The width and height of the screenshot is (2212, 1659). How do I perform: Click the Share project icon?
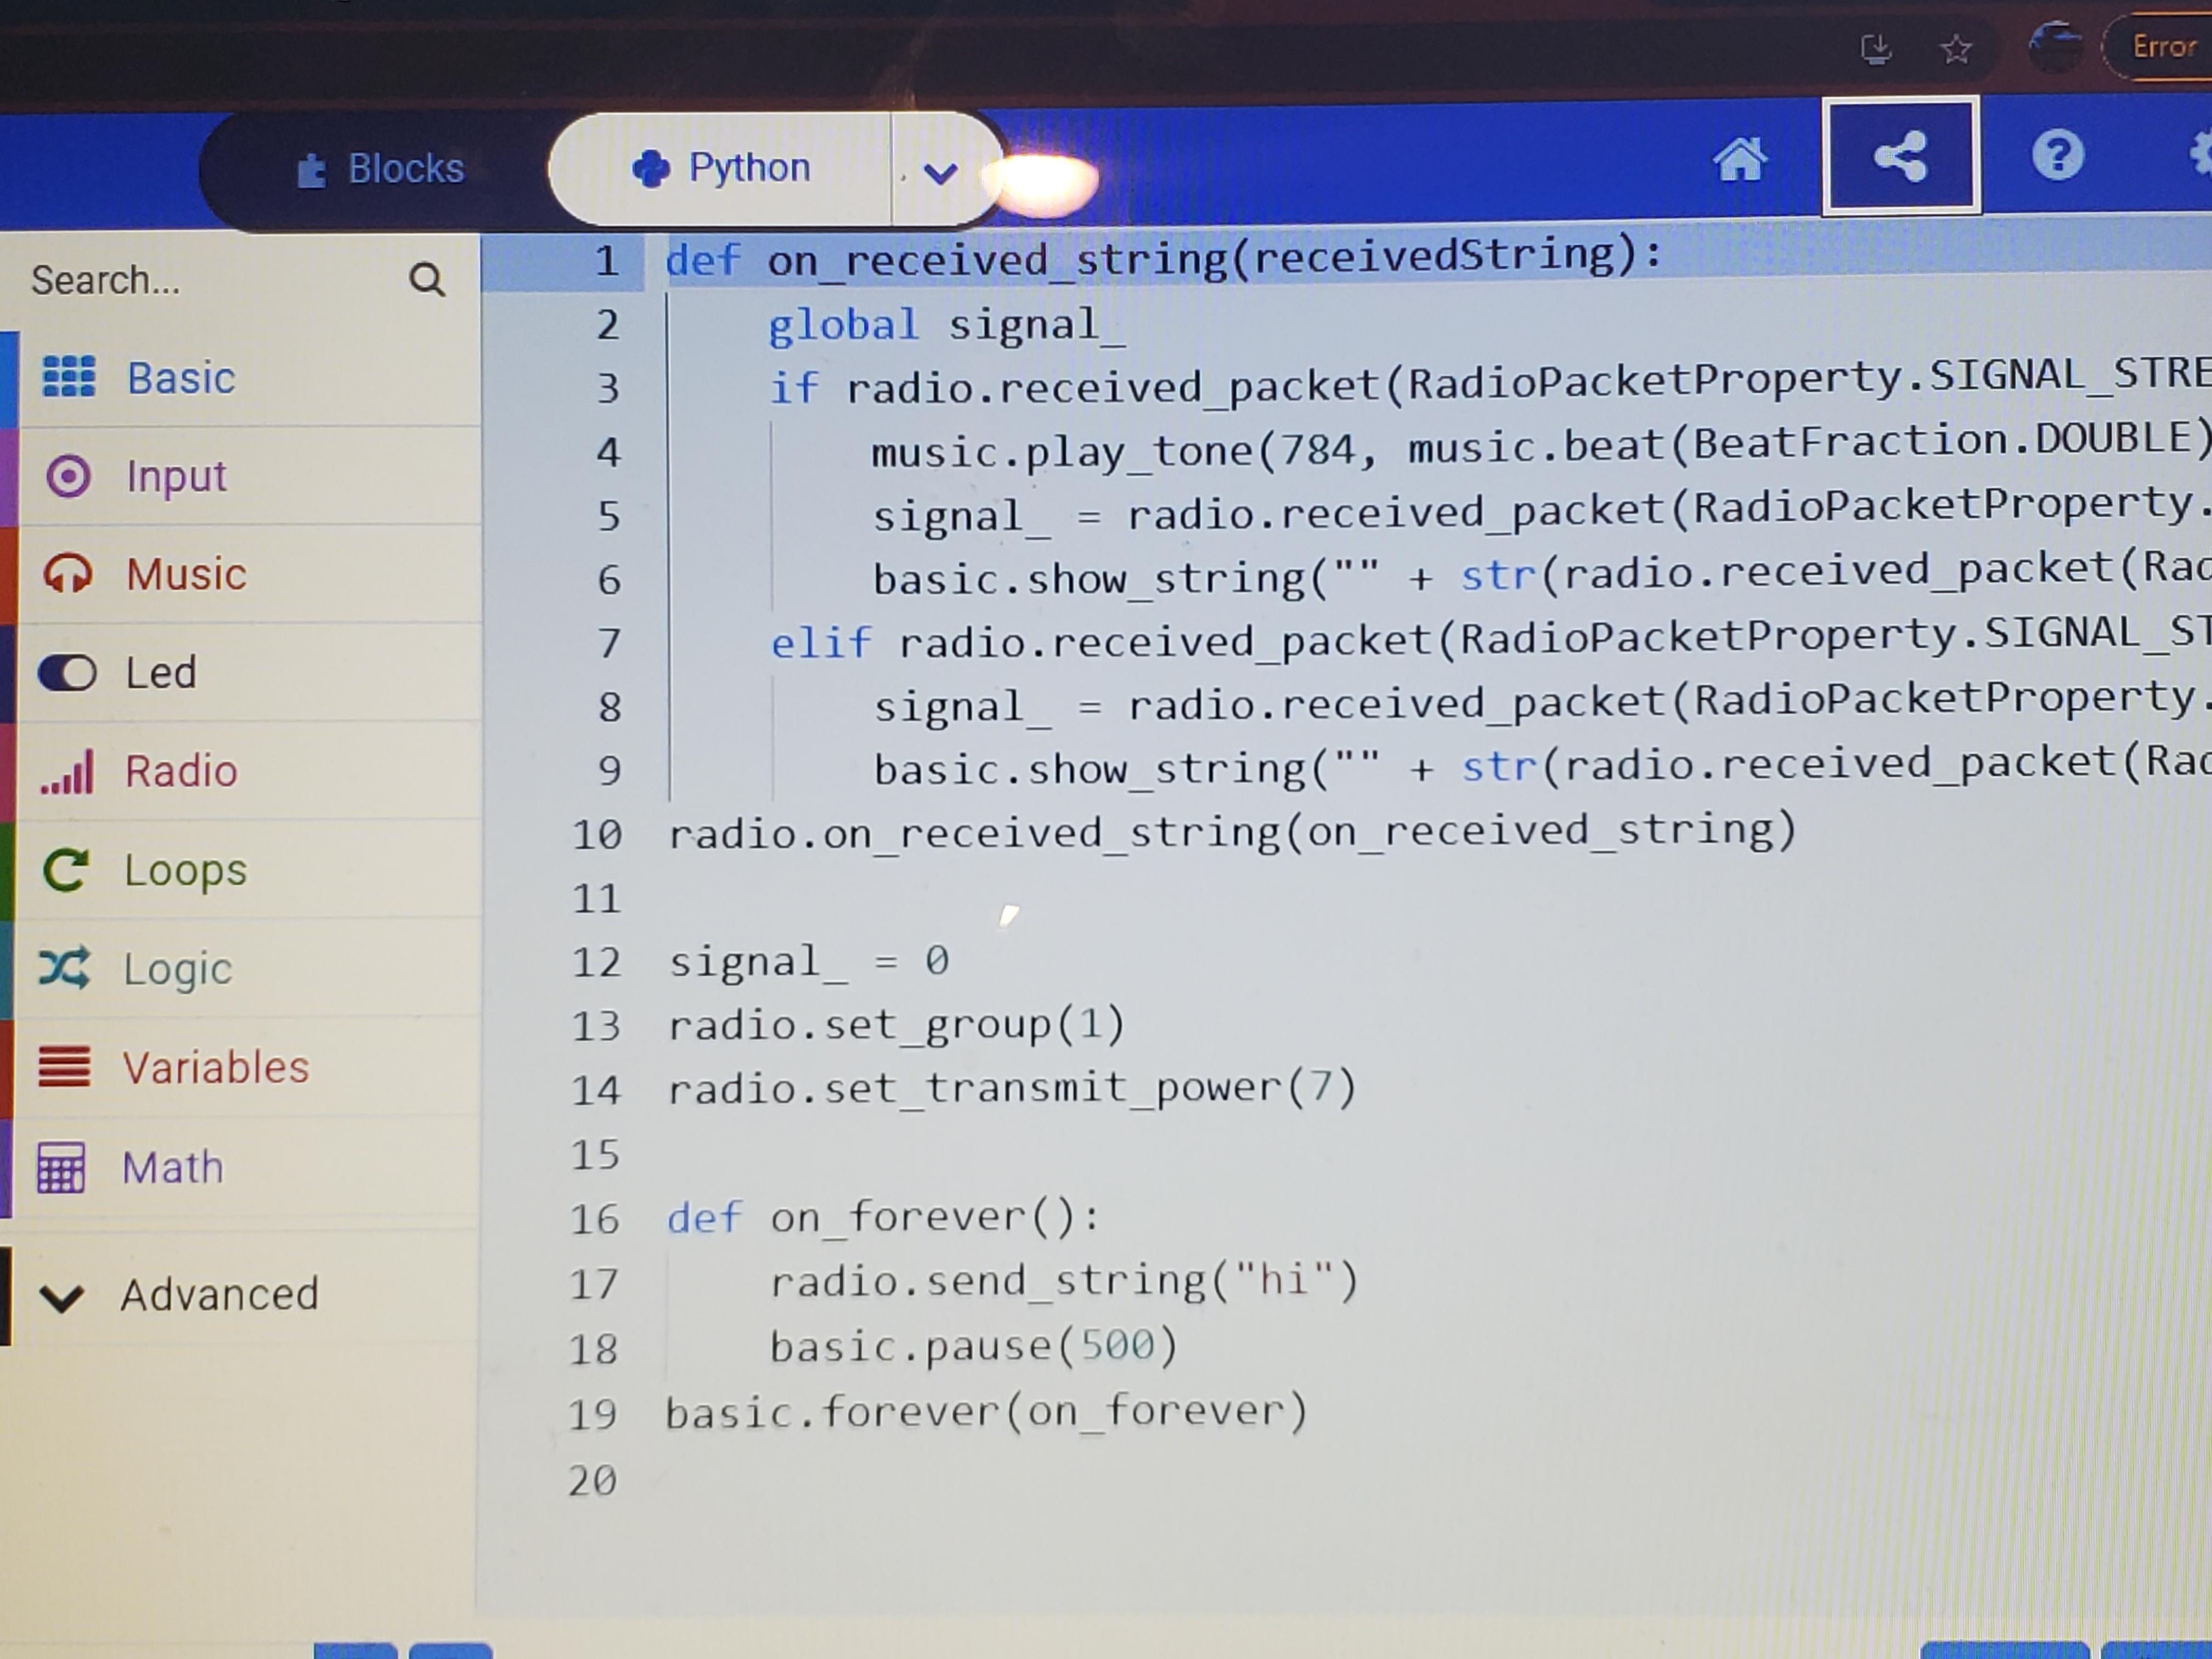click(x=1900, y=156)
